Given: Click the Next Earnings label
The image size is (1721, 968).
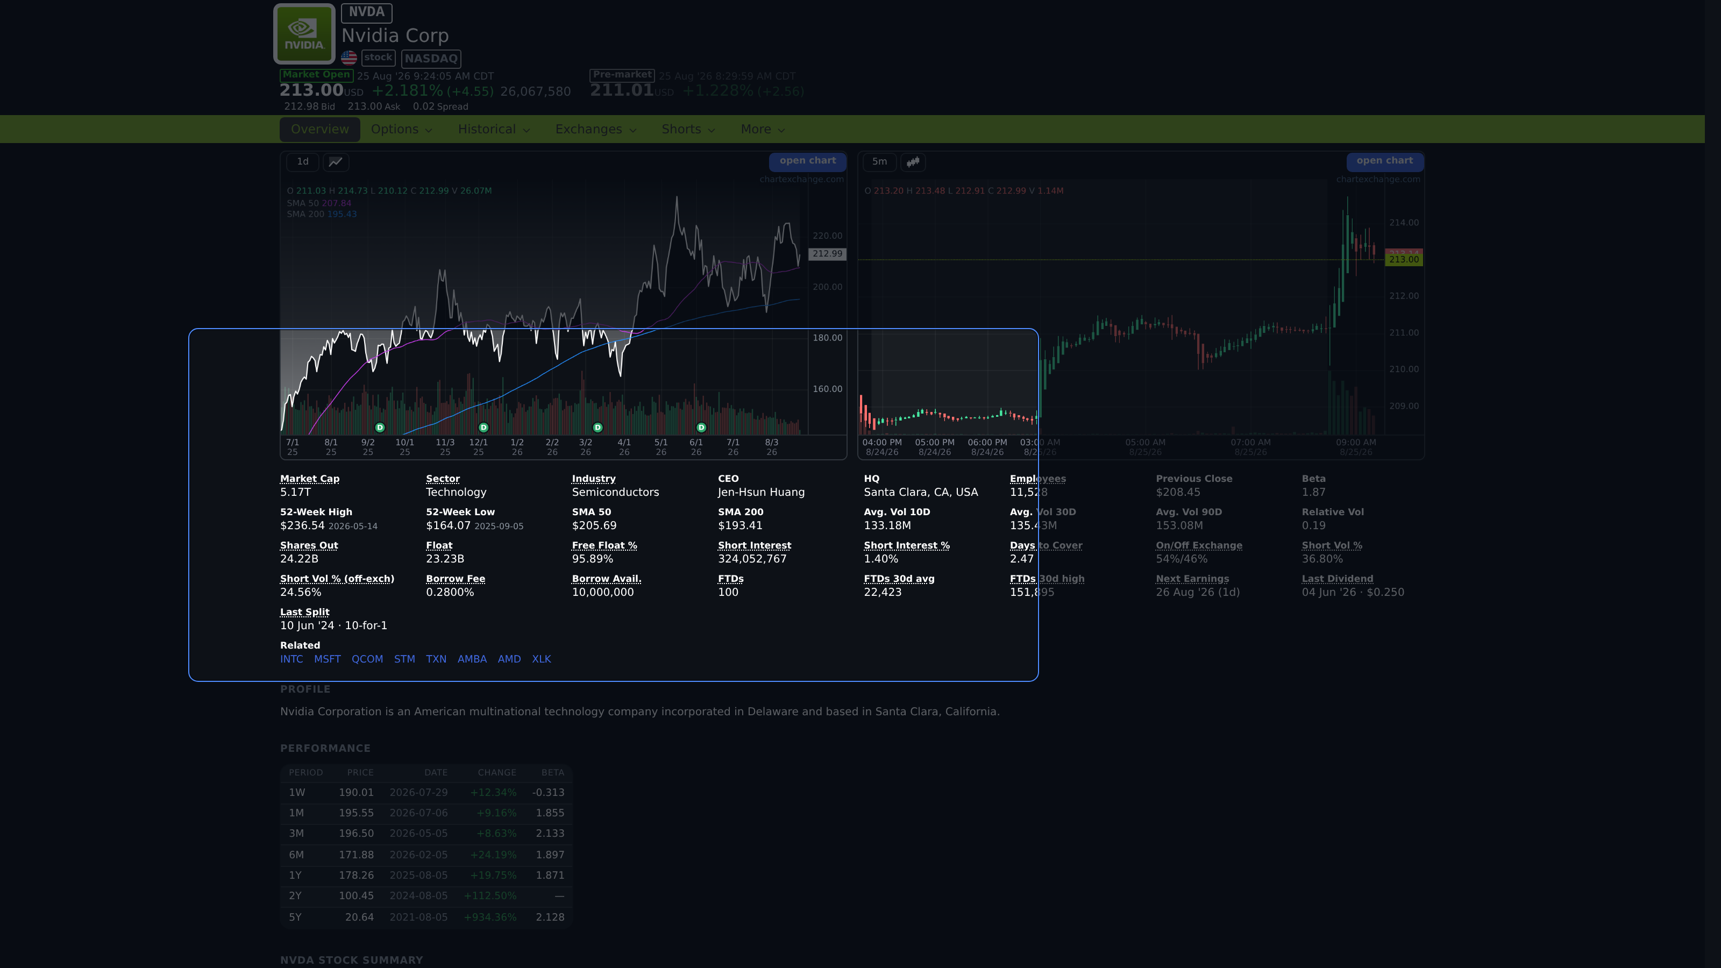Looking at the screenshot, I should (1192, 579).
